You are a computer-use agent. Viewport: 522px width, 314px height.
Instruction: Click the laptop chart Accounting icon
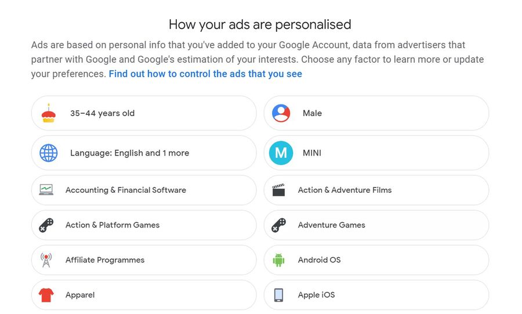coord(46,190)
